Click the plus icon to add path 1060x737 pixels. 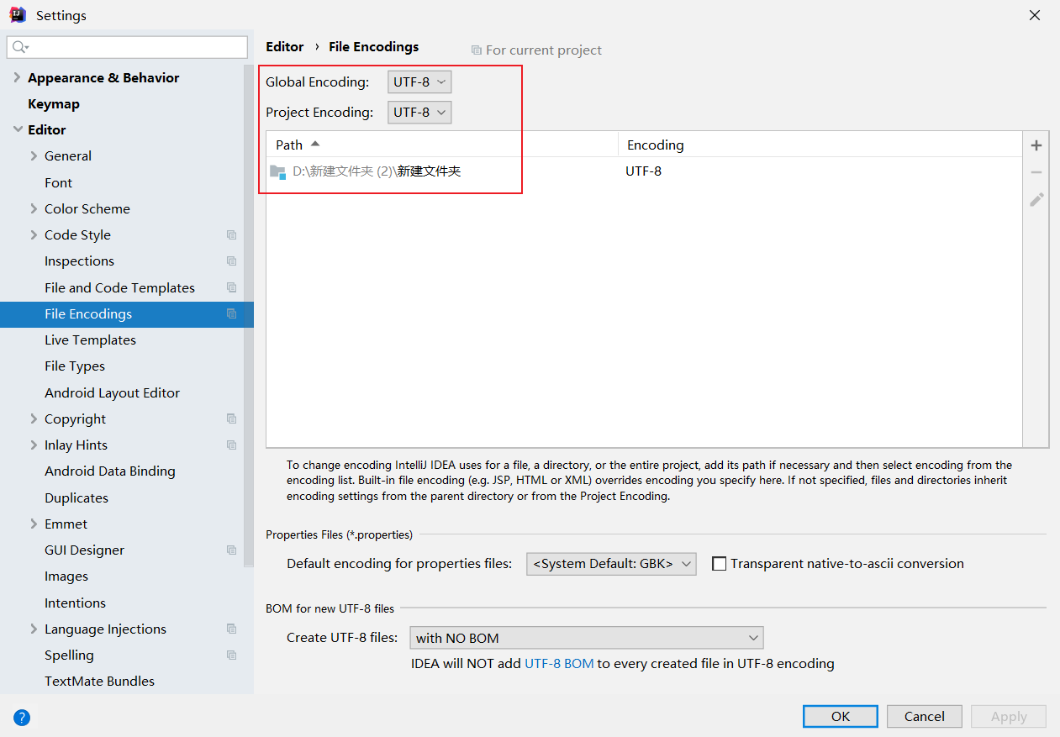click(1036, 145)
